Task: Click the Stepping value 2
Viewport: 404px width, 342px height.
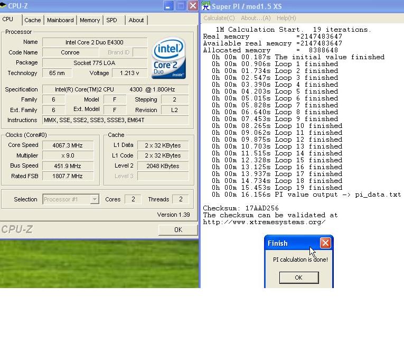Action: (x=174, y=99)
